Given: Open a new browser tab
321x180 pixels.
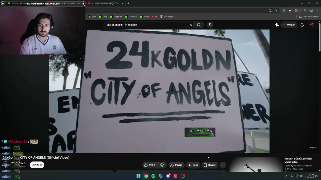Looking at the screenshot, I should [x=128, y=3].
